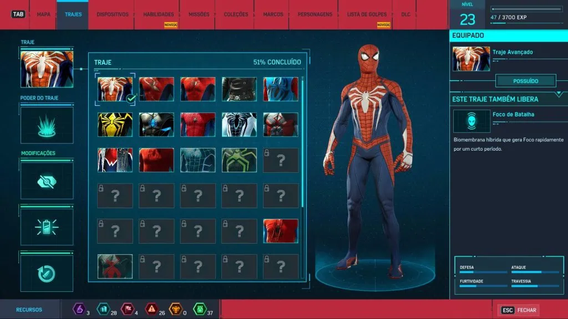Select the last suit in the second row
The image size is (568, 319).
tap(281, 125)
